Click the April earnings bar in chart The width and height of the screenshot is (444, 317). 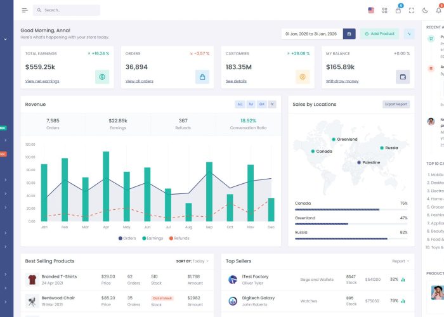[106, 186]
